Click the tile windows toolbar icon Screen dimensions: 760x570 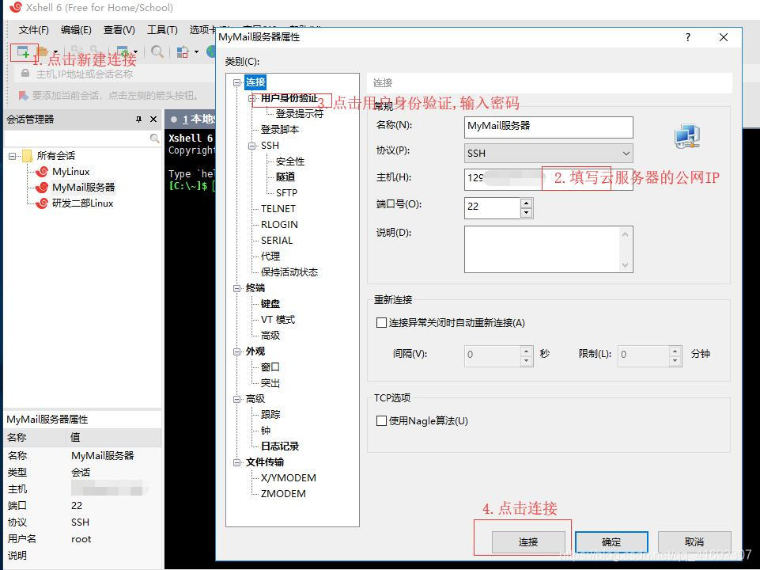click(x=183, y=51)
